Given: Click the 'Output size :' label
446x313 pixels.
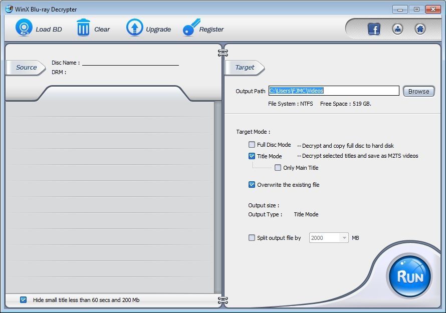Looking at the screenshot, I should (x=264, y=205).
